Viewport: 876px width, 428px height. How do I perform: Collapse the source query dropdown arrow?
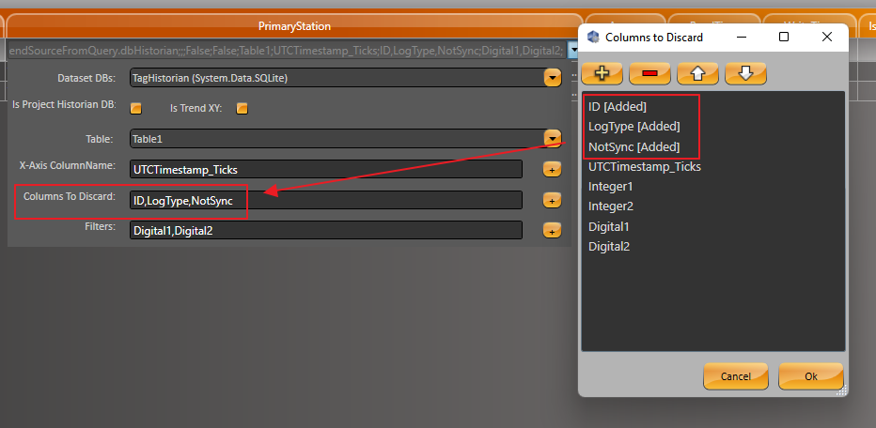pos(572,51)
